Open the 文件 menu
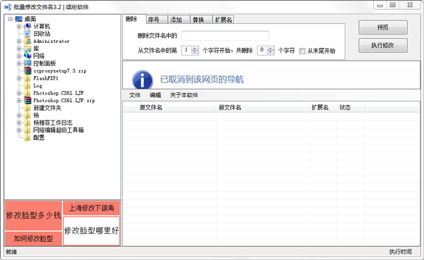Viewport: 424px width, 260px height. click(x=135, y=95)
